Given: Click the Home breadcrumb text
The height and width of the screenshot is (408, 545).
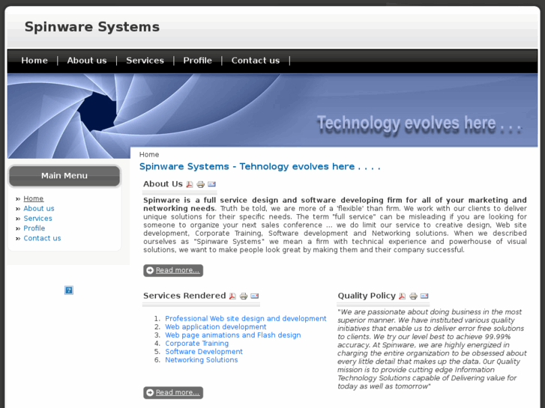Looking at the screenshot, I should tap(149, 154).
